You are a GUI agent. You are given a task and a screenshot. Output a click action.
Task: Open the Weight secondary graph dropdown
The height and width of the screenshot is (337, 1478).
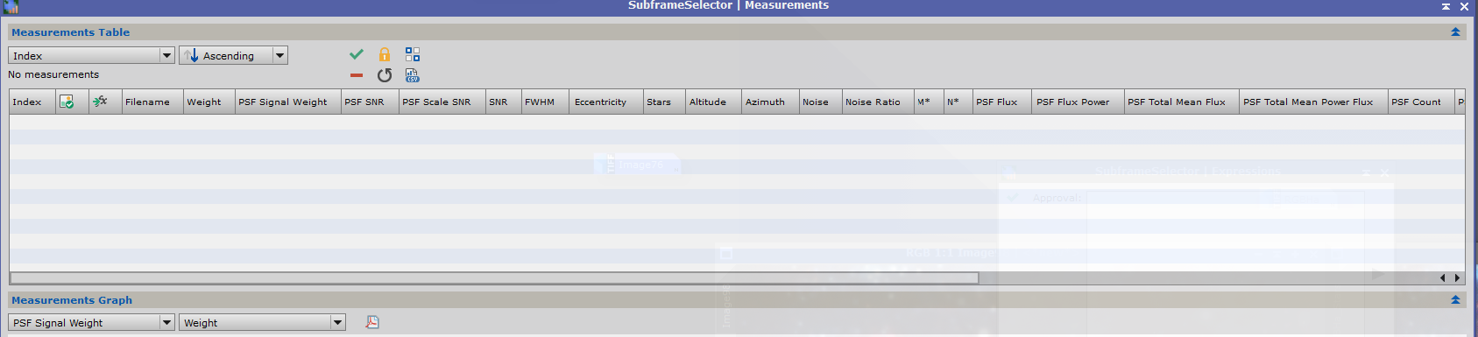[x=263, y=322]
